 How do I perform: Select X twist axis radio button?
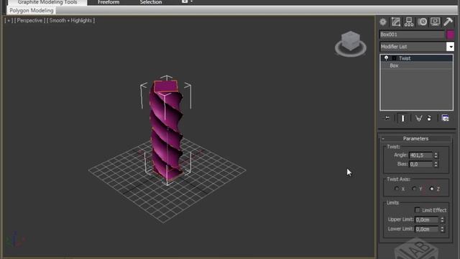(397, 188)
